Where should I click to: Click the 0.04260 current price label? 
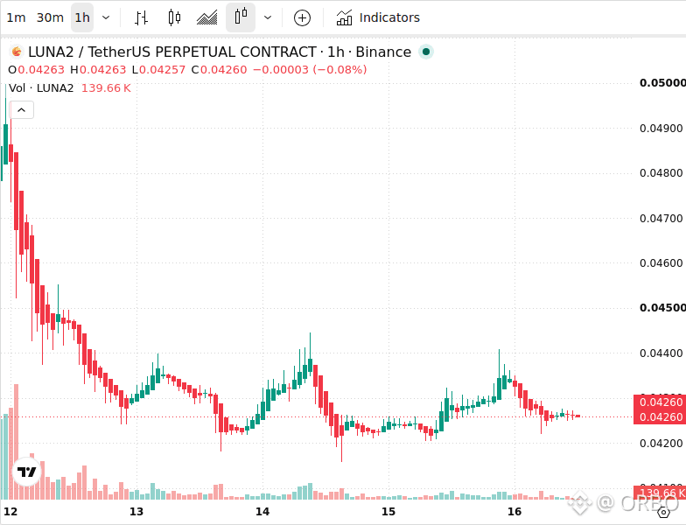click(660, 416)
